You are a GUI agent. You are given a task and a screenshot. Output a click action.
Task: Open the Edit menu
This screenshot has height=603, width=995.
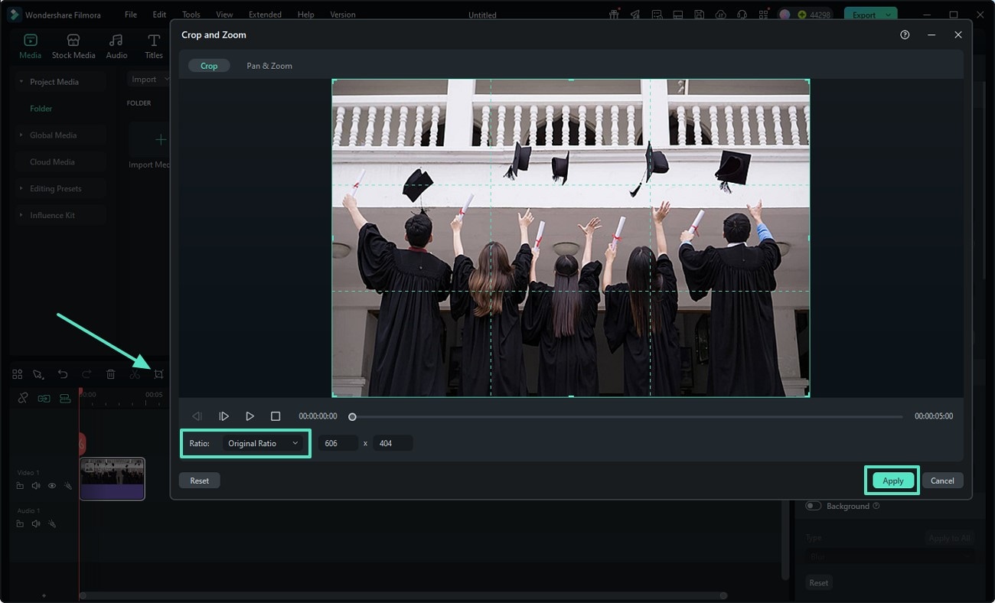(x=159, y=15)
